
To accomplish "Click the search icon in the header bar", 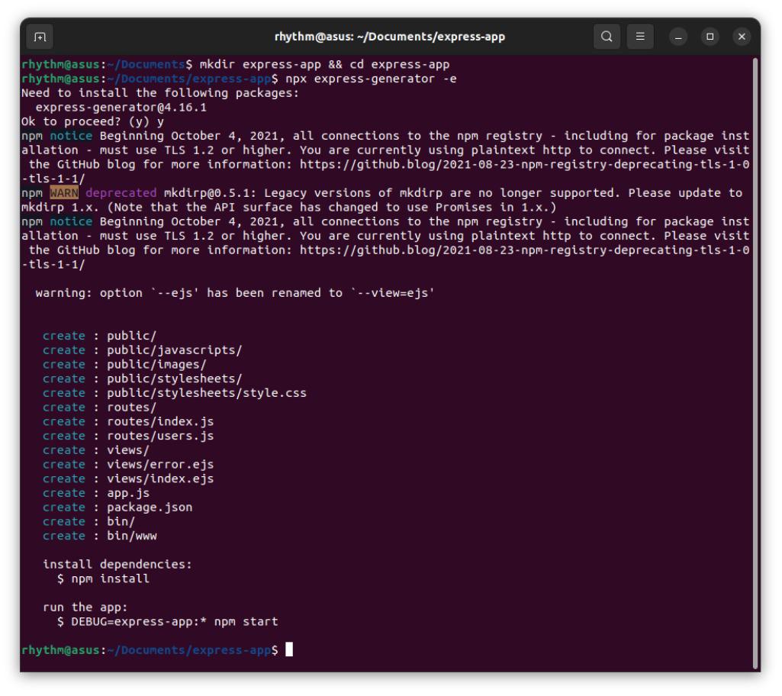I will tap(607, 37).
